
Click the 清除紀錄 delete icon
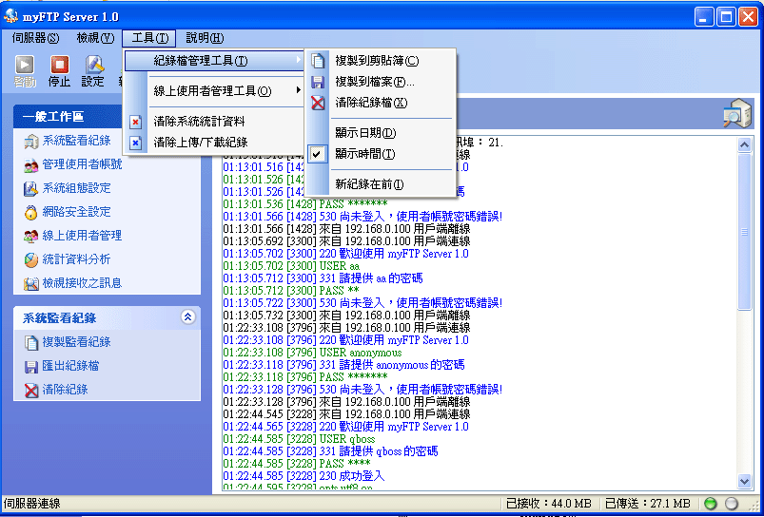(x=31, y=390)
